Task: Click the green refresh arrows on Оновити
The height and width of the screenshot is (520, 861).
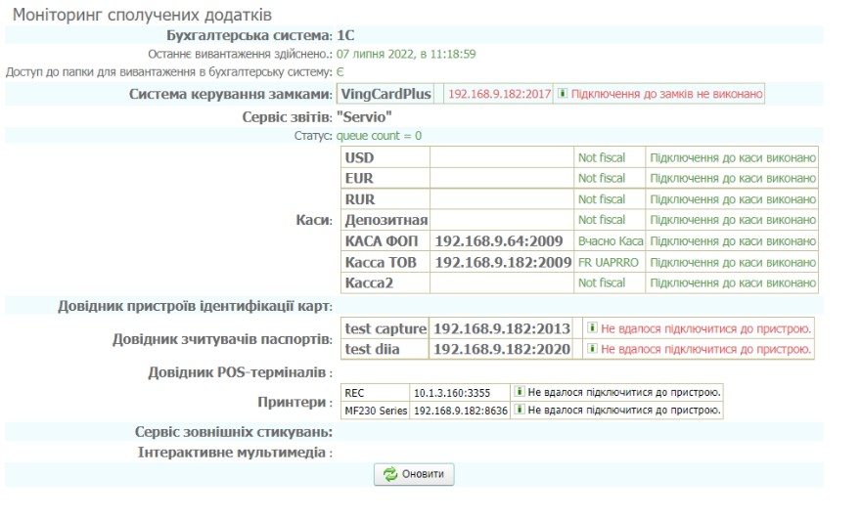Action: point(391,474)
